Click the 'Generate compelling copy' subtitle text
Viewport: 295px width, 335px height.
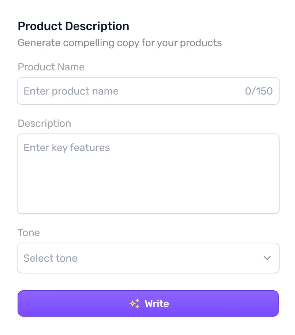(x=120, y=43)
